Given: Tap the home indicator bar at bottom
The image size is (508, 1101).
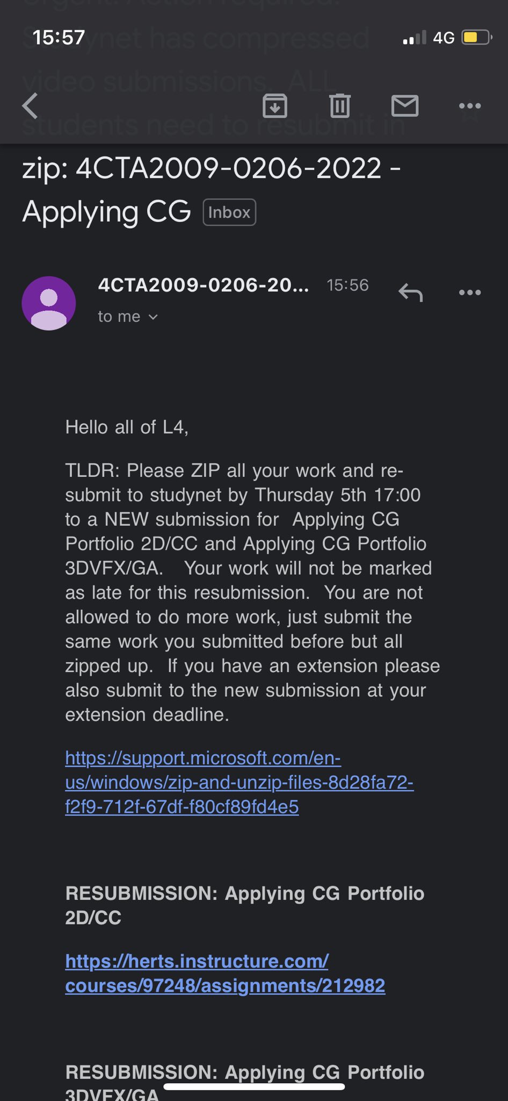Looking at the screenshot, I should [x=254, y=1087].
